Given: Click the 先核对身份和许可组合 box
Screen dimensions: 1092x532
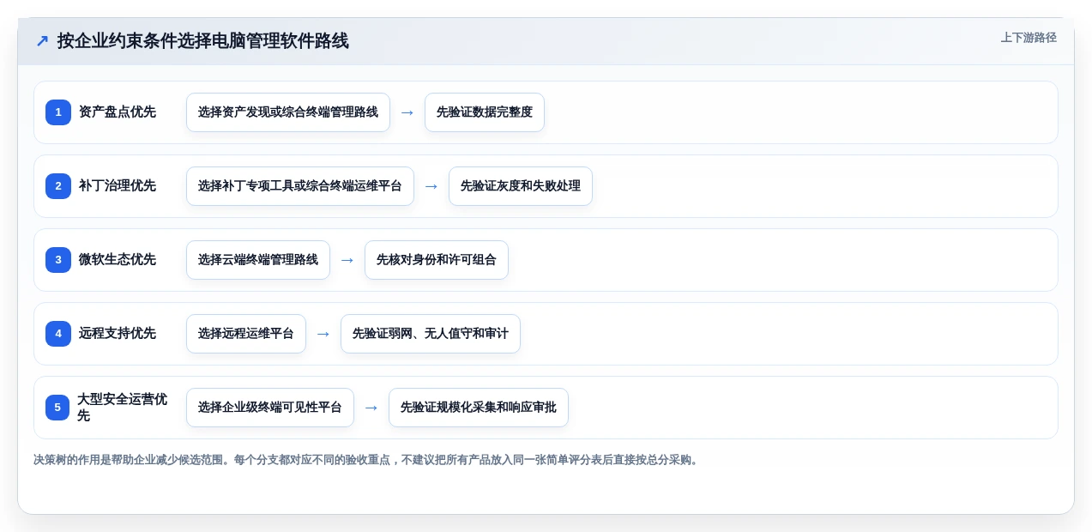Looking at the screenshot, I should [437, 260].
